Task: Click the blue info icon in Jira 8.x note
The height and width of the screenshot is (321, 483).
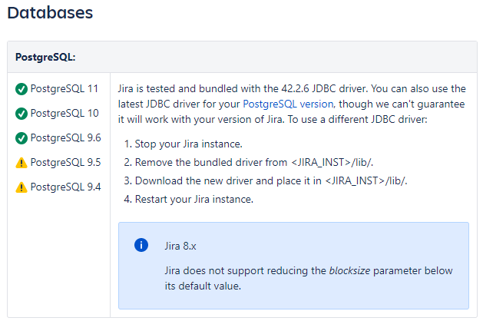Action: click(x=141, y=245)
